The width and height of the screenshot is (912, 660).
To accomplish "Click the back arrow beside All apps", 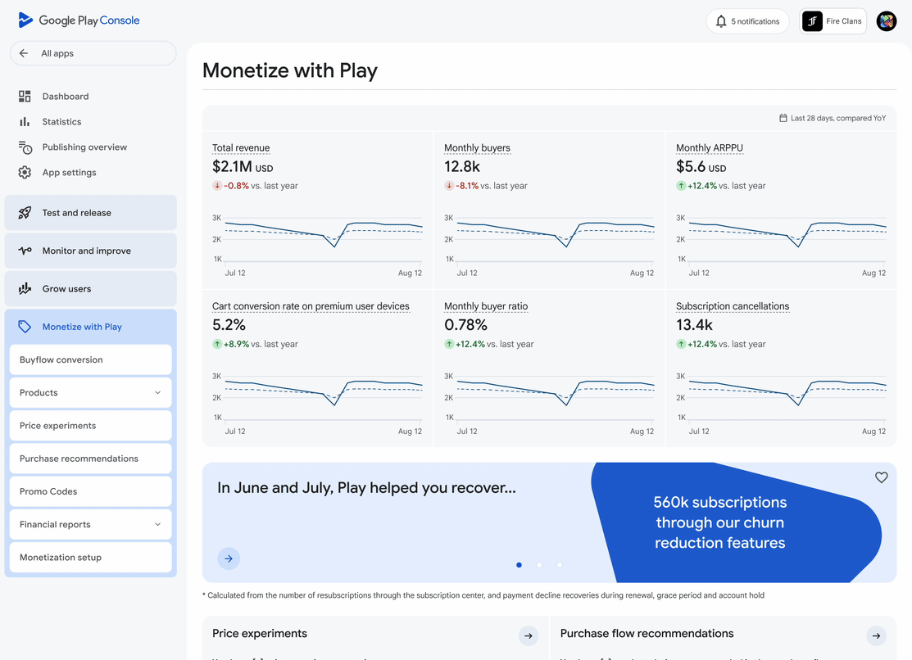I will coord(24,53).
